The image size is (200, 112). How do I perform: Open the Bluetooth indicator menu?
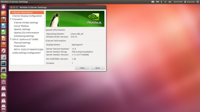coord(161,2)
